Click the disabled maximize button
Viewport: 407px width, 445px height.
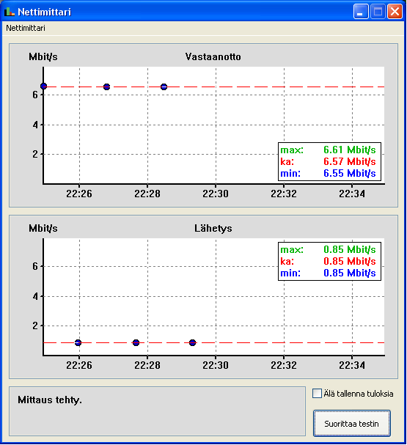click(378, 12)
